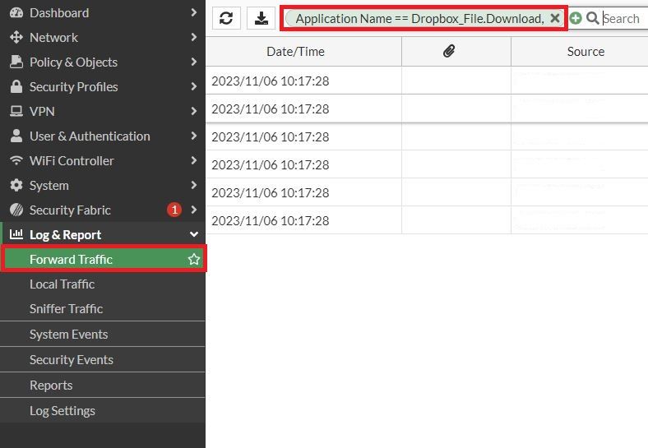Open Local Traffic logs

pyautogui.click(x=103, y=284)
